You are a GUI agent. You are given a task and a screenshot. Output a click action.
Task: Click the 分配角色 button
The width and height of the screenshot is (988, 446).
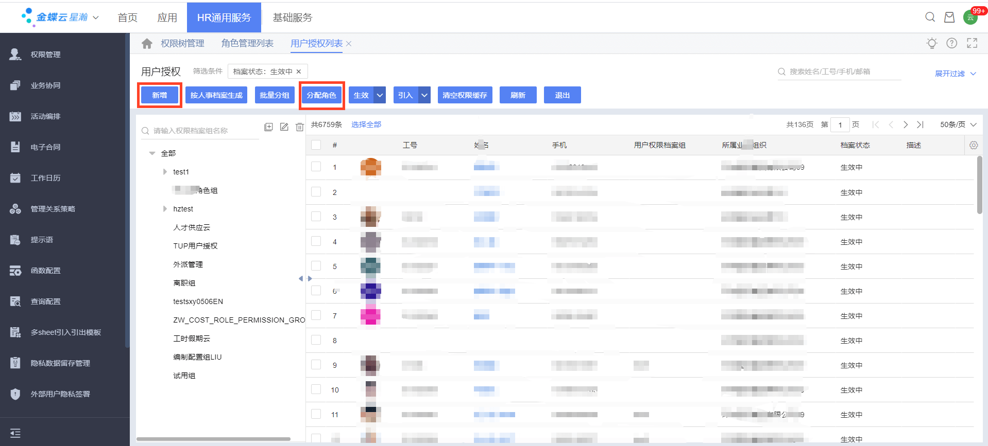pos(321,95)
